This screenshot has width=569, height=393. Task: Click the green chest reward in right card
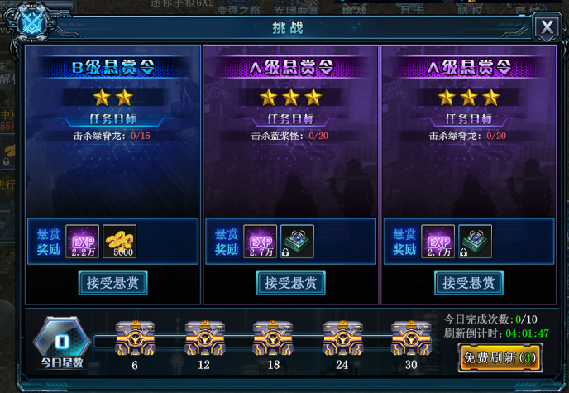[x=475, y=242]
